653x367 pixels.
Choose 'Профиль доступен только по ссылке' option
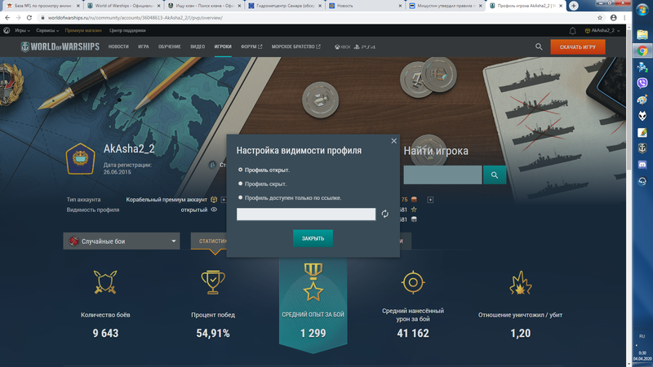(240, 197)
